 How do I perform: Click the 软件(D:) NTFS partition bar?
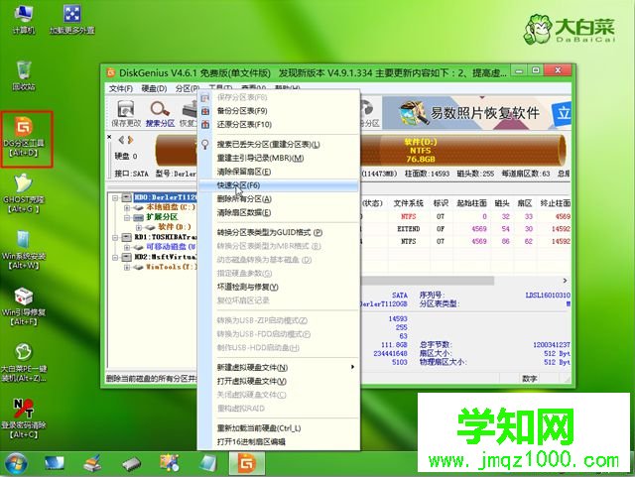[461, 150]
